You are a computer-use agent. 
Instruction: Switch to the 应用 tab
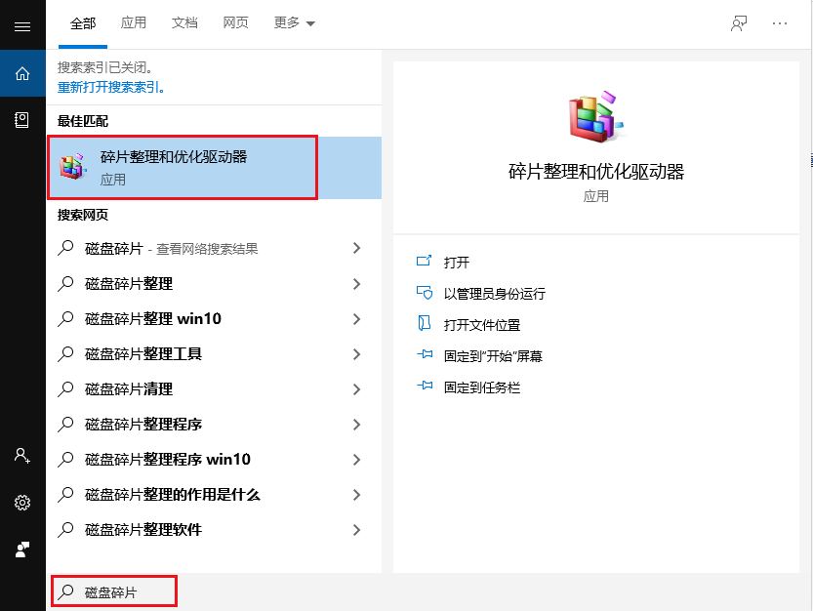pyautogui.click(x=134, y=22)
